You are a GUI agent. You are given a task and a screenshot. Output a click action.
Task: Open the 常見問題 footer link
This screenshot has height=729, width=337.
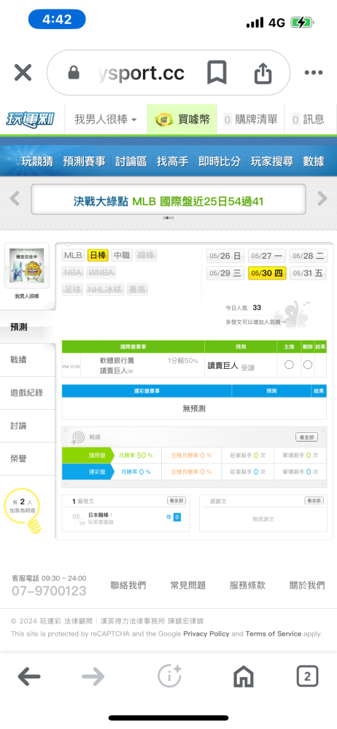187,585
